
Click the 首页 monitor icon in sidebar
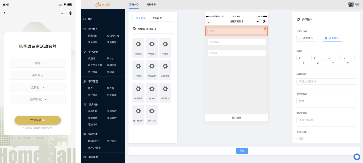[x=84, y=19]
